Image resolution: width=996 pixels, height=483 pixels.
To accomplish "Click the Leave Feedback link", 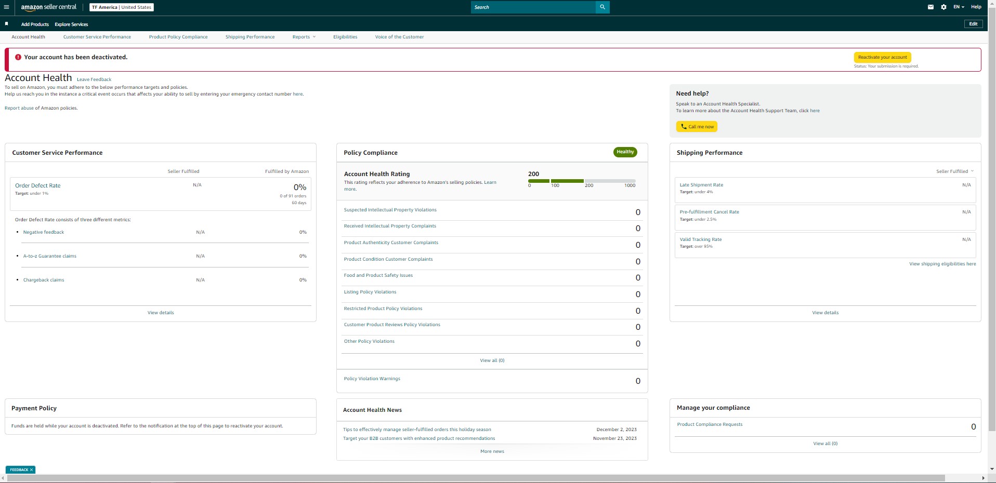I will [94, 79].
